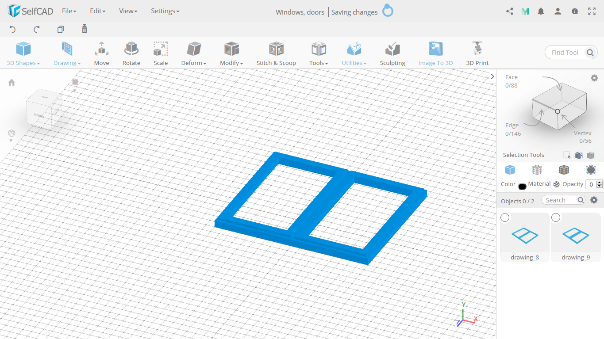The image size is (604, 339).
Task: Select the Stitch & Scoop tool
Action: coord(276,53)
